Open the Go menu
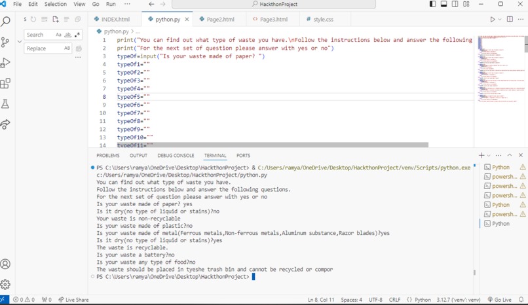The width and height of the screenshot is (528, 305). click(96, 4)
